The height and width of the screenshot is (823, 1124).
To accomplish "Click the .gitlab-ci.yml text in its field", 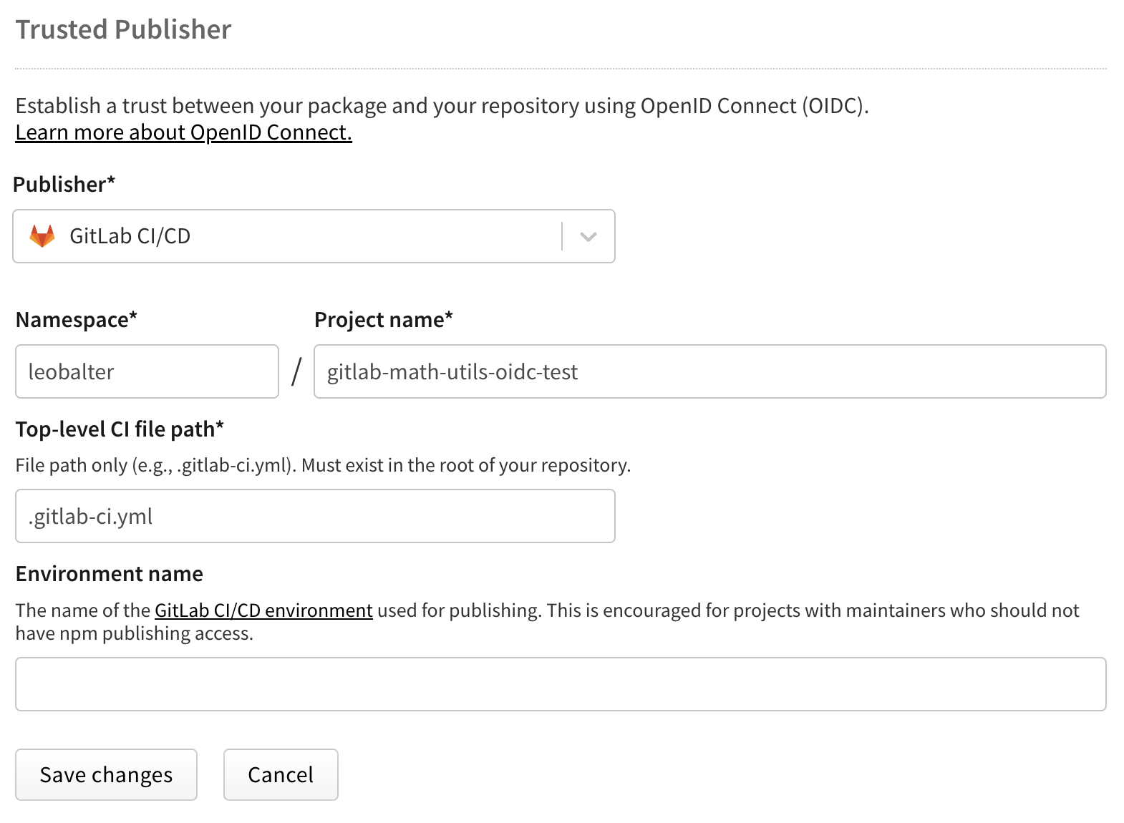I will (89, 516).
